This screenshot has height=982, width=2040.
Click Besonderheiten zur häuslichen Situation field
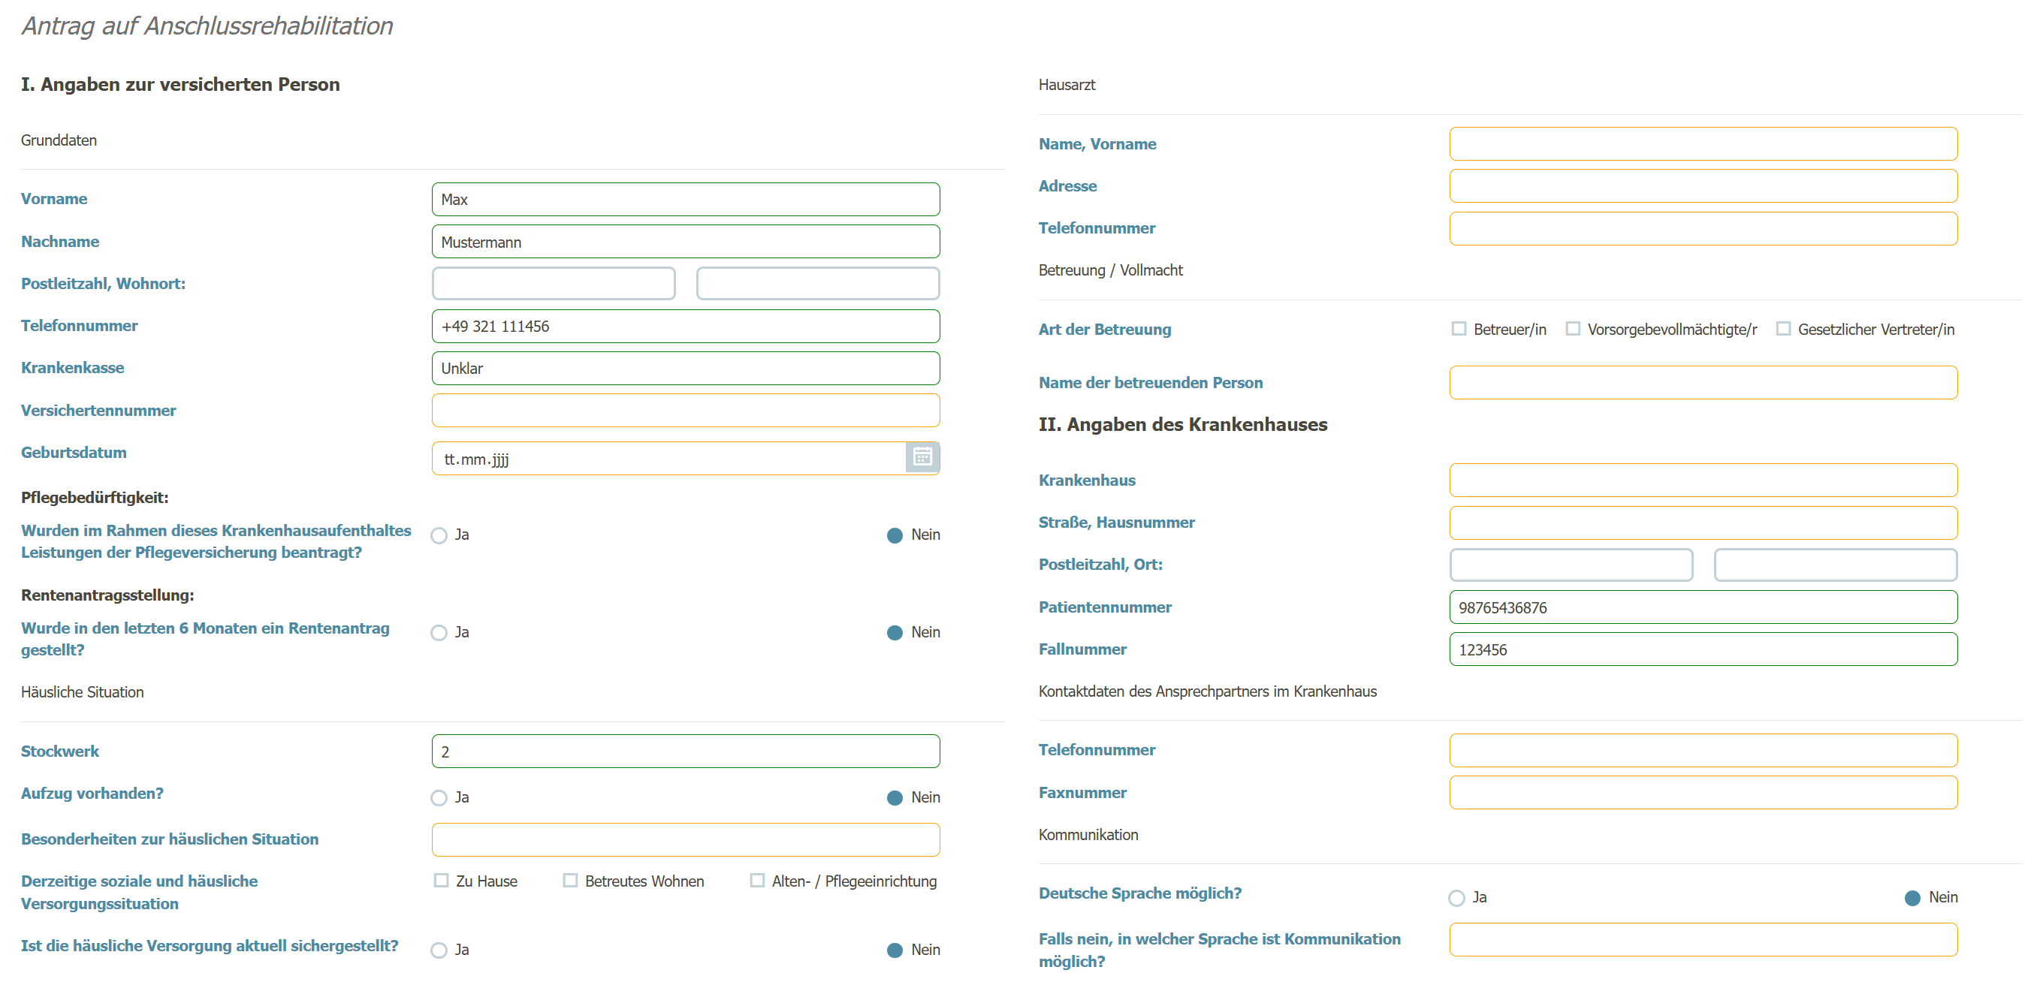pos(685,839)
